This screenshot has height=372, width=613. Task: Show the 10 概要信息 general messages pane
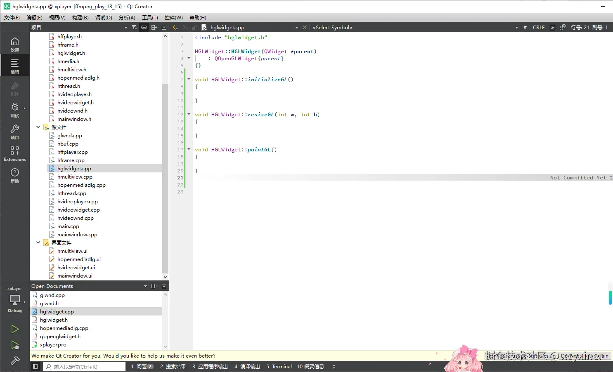[310, 366]
